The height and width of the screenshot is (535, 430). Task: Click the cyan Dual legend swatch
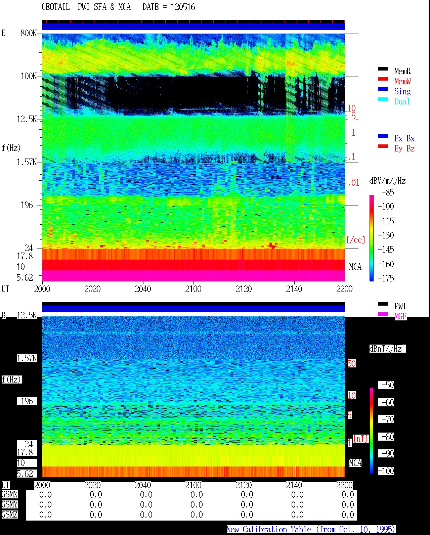383,99
